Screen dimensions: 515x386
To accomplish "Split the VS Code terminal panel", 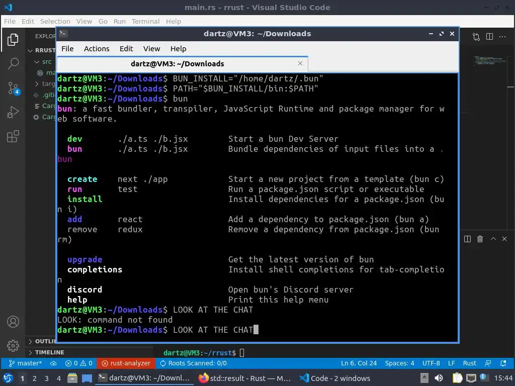I will [467, 239].
